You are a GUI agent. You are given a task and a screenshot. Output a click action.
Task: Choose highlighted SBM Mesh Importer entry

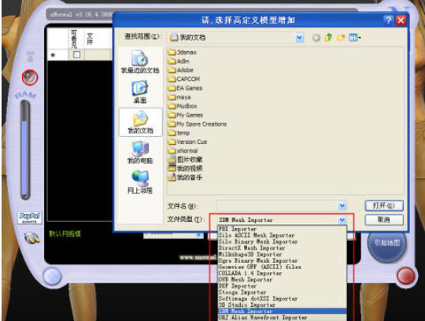282,312
